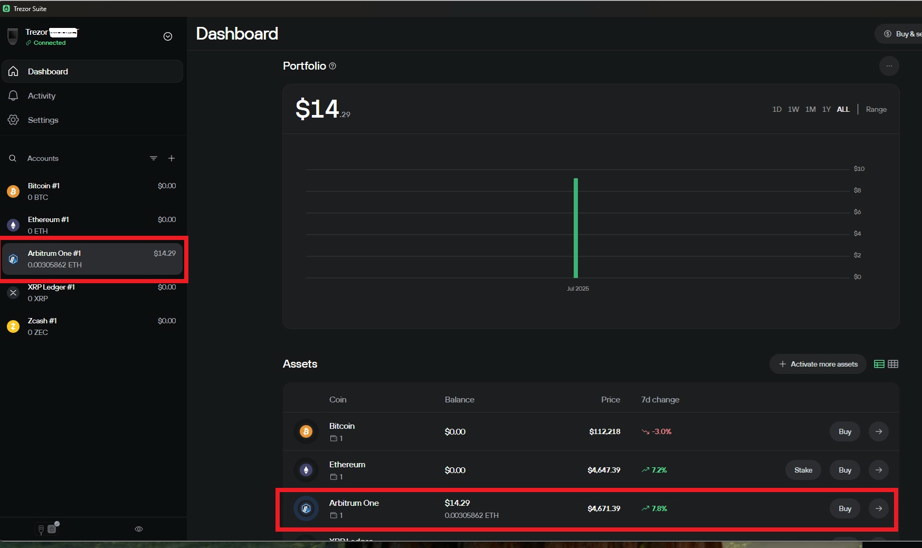Open the accounts filter icon
The width and height of the screenshot is (922, 548).
point(154,158)
